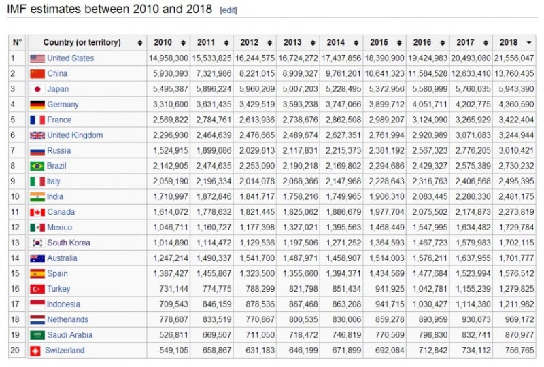Click the Japan flag icon
The image size is (544, 367).
tap(37, 90)
